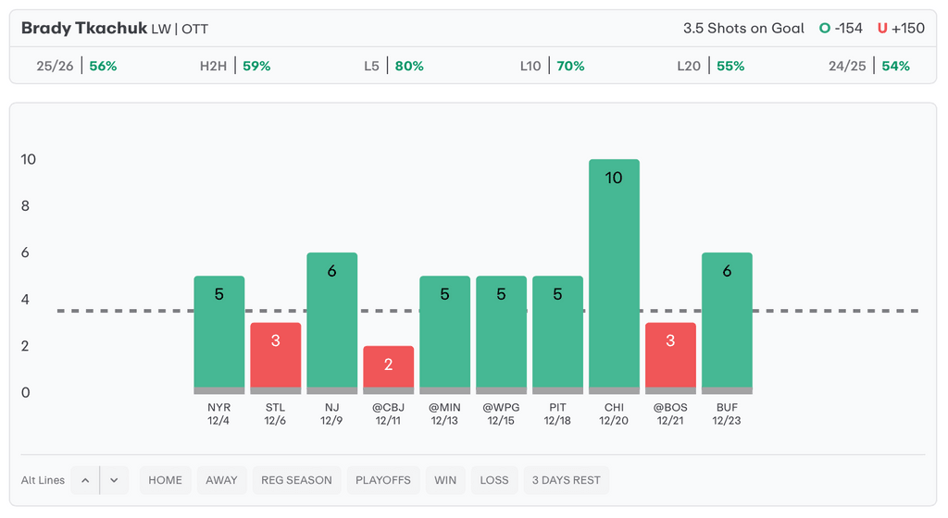Enable the PLAYOFFS filter

383,480
